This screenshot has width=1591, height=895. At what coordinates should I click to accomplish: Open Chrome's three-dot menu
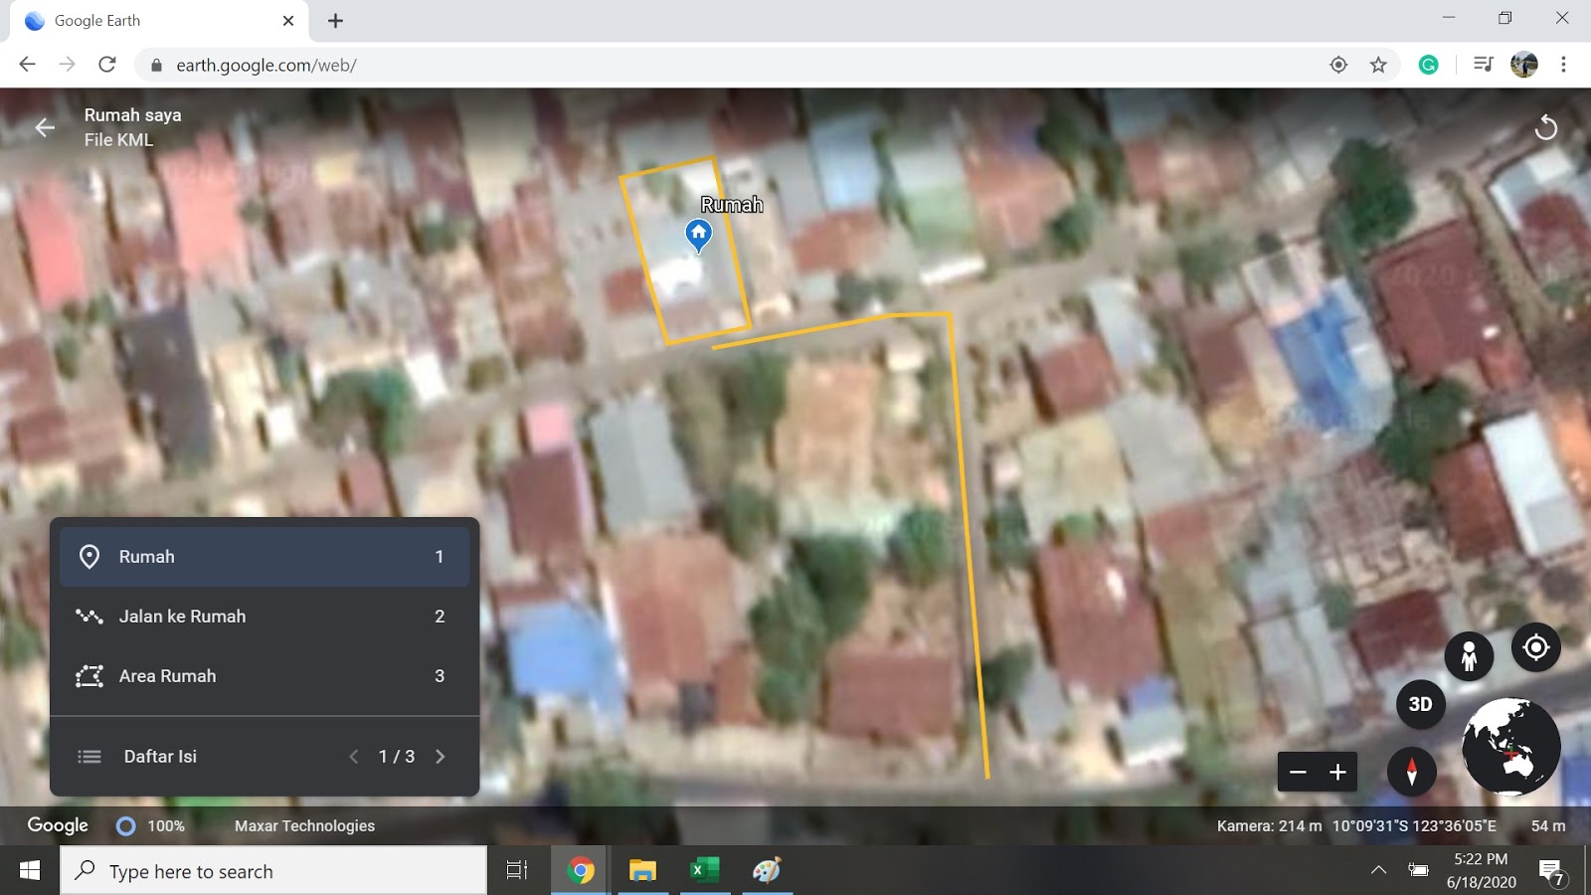pyautogui.click(x=1563, y=64)
